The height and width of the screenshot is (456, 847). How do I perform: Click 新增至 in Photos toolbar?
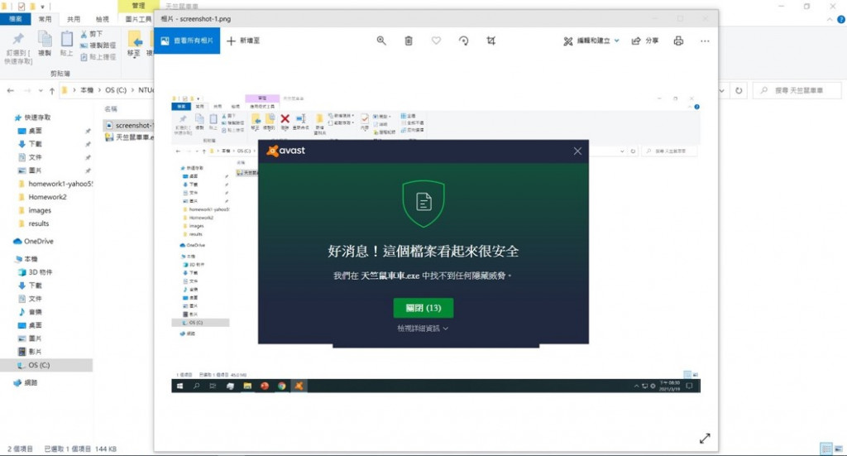[x=243, y=41]
